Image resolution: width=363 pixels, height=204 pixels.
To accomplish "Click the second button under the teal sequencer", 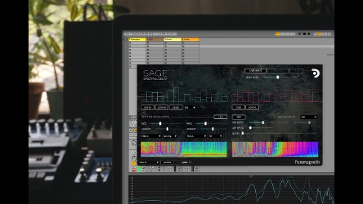I will [x=162, y=108].
